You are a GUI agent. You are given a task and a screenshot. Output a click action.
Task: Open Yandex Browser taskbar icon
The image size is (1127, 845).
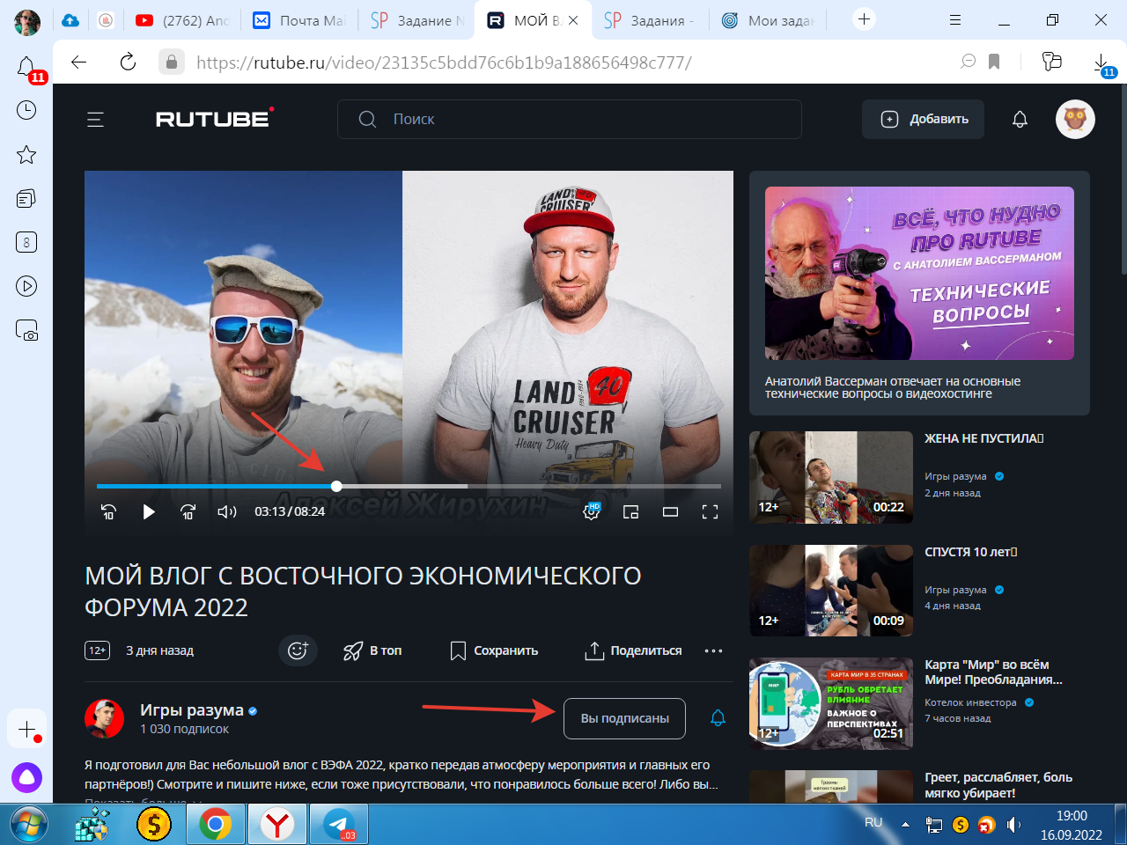click(277, 825)
